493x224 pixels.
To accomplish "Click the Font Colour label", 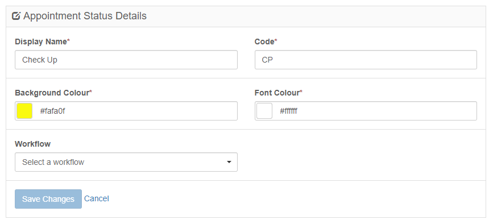I will (x=277, y=93).
